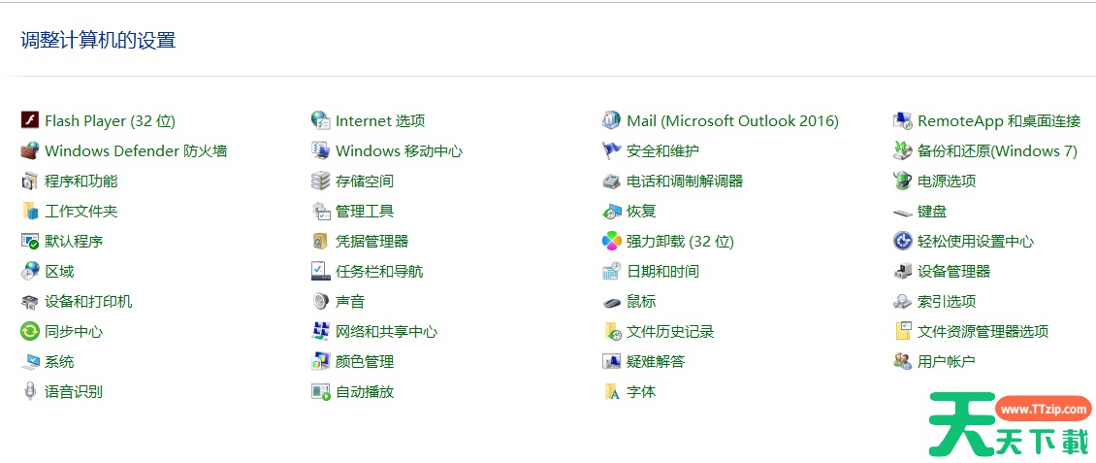
Task: Click the 声音 speaker icon
Action: 320,301
